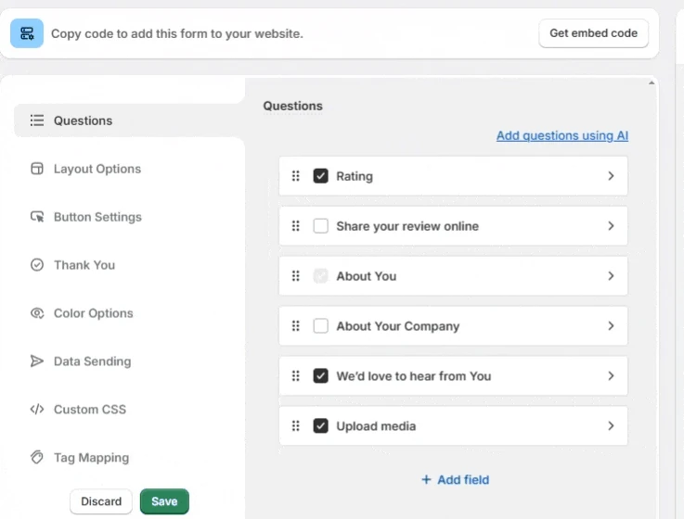684x519 pixels.
Task: Click Add questions using AI link
Action: (562, 135)
